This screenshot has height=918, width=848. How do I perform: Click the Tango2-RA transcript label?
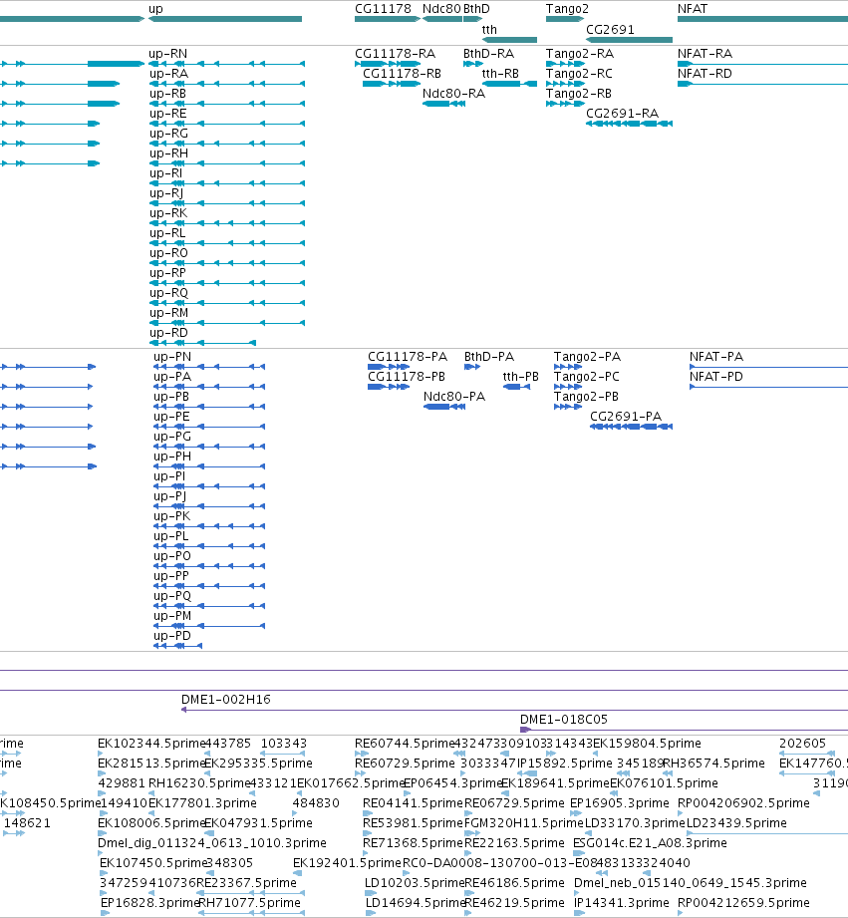tap(580, 53)
